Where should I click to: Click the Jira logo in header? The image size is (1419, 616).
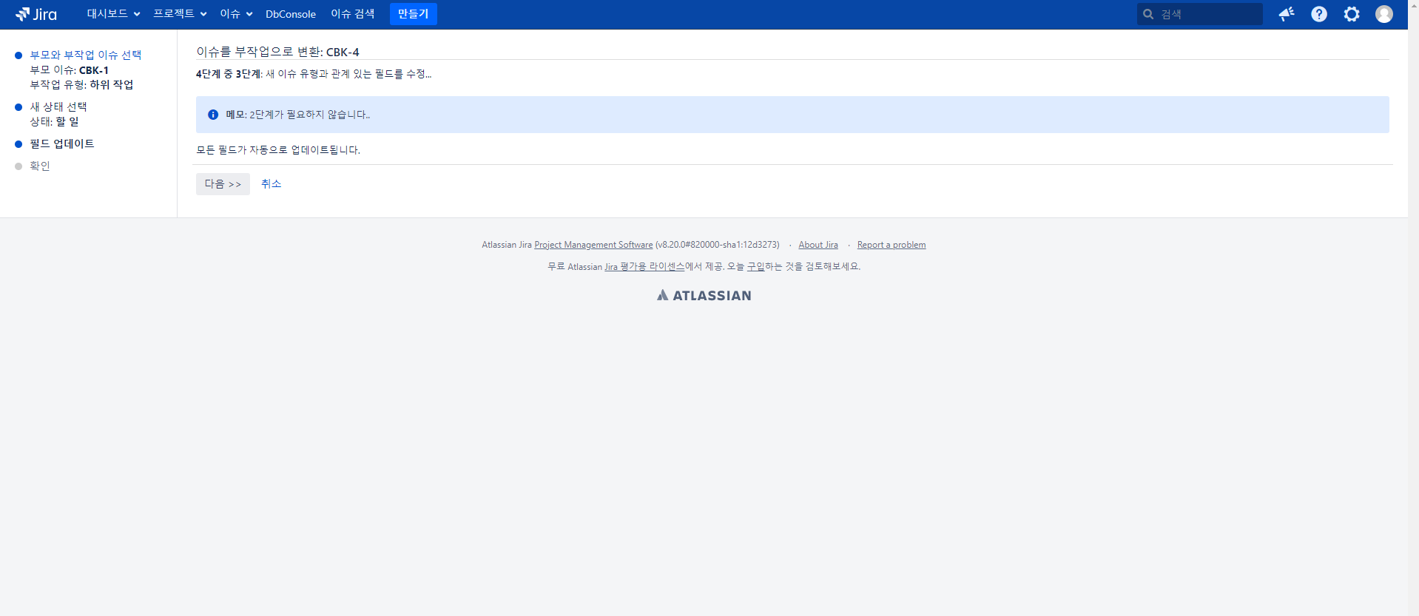36,14
